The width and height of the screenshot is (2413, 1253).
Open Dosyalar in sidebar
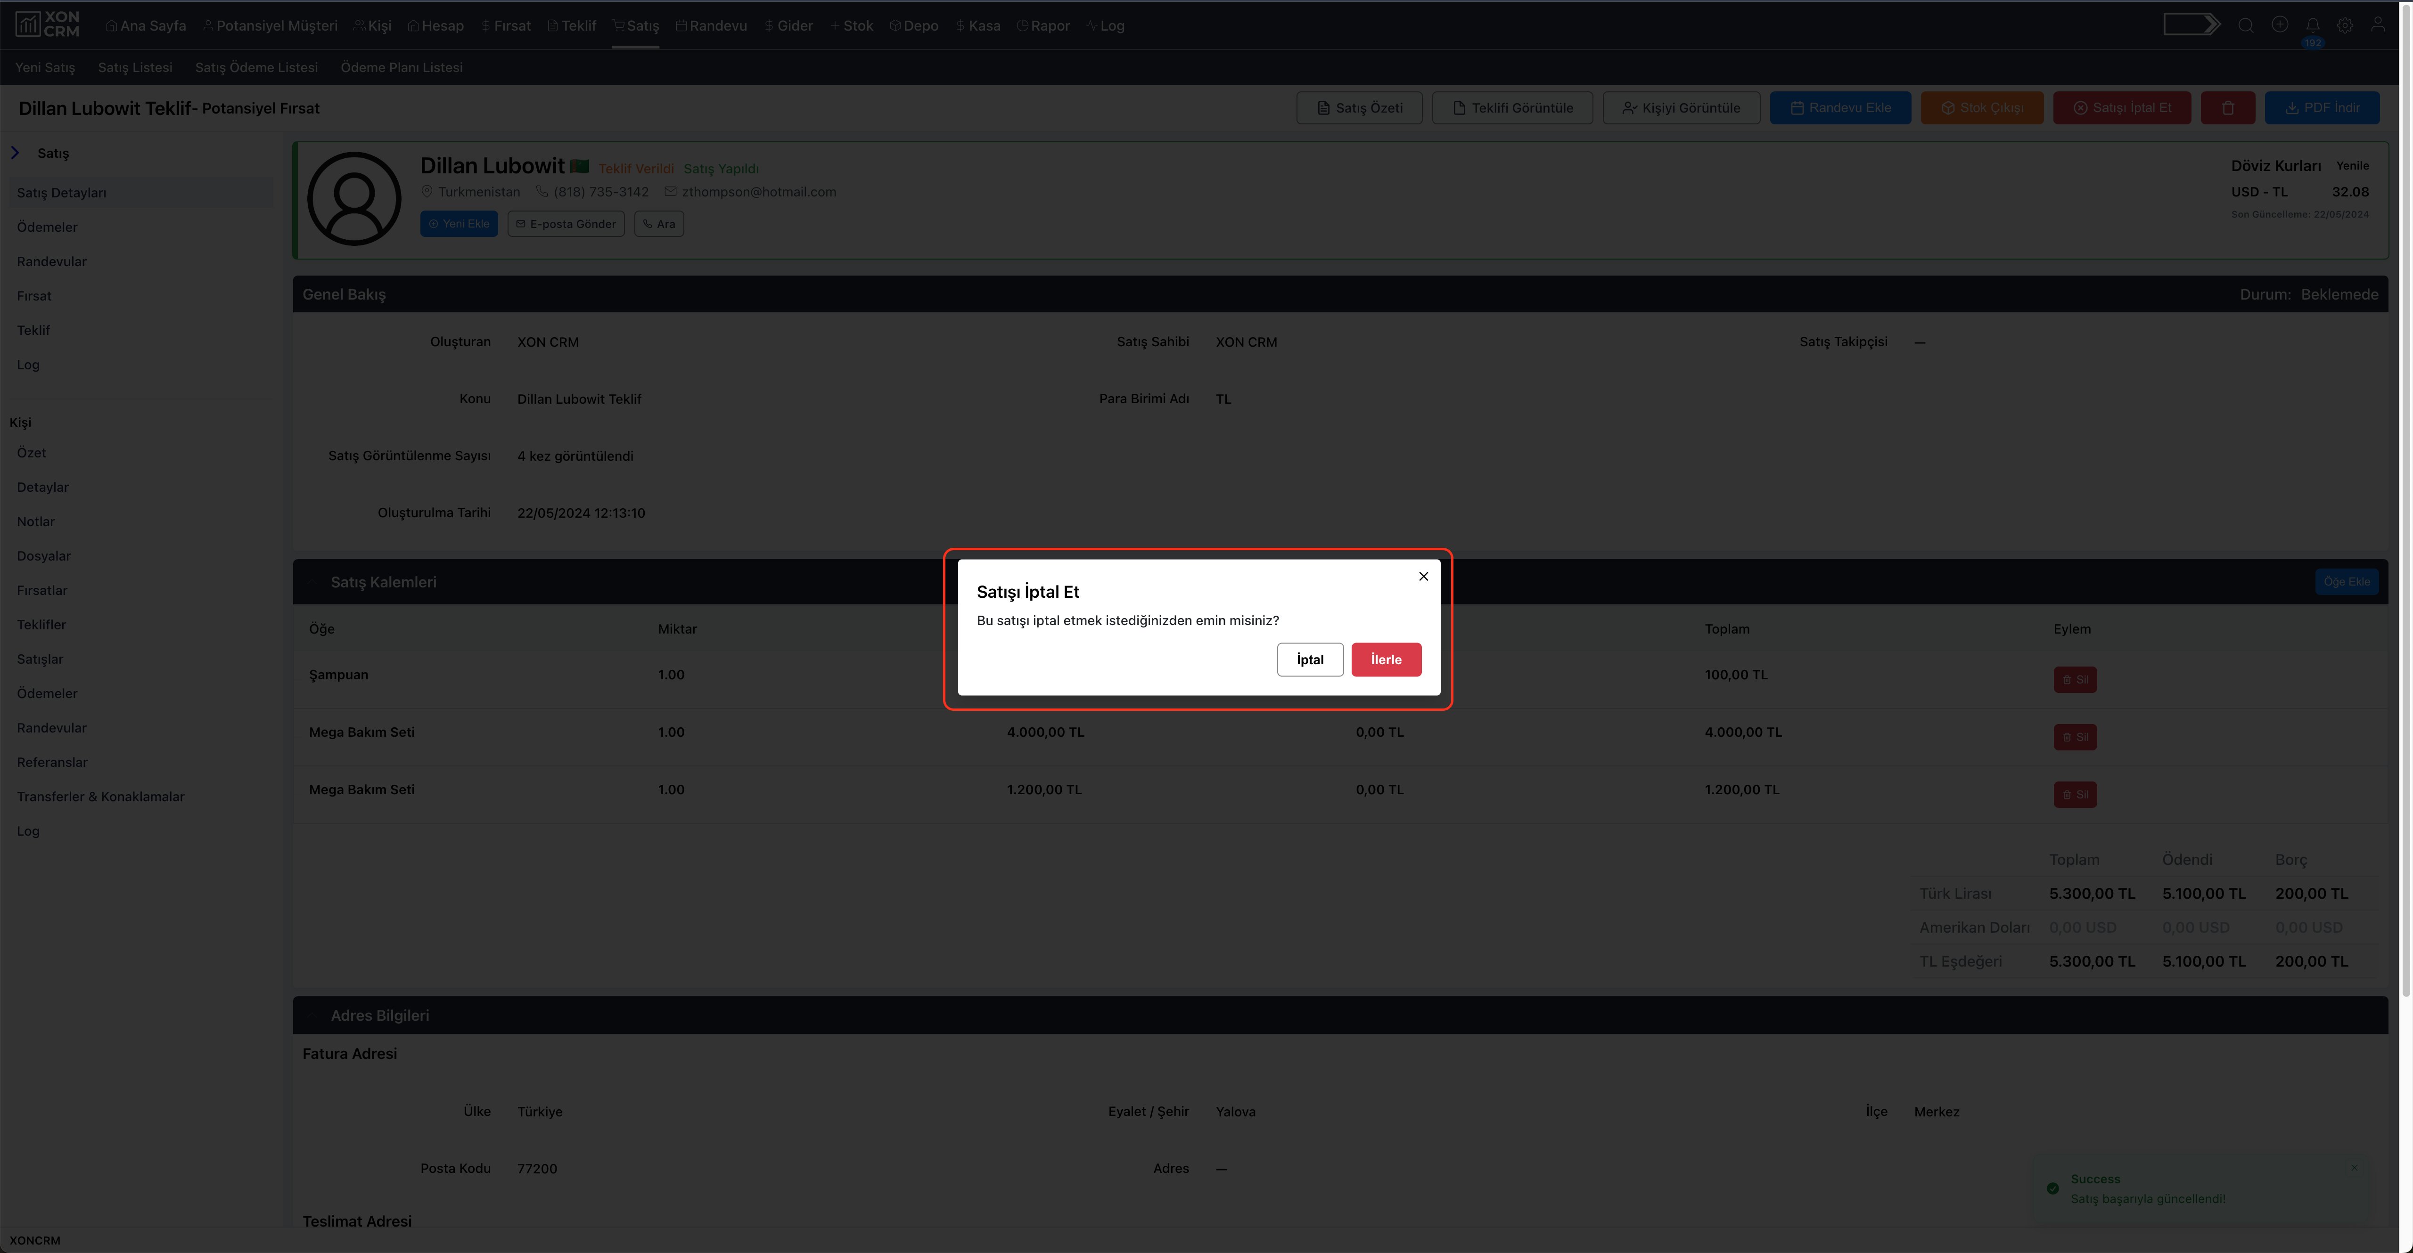(x=43, y=556)
